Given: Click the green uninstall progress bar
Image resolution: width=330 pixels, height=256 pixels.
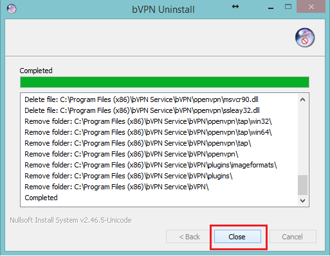Looking at the screenshot, I should [x=165, y=82].
